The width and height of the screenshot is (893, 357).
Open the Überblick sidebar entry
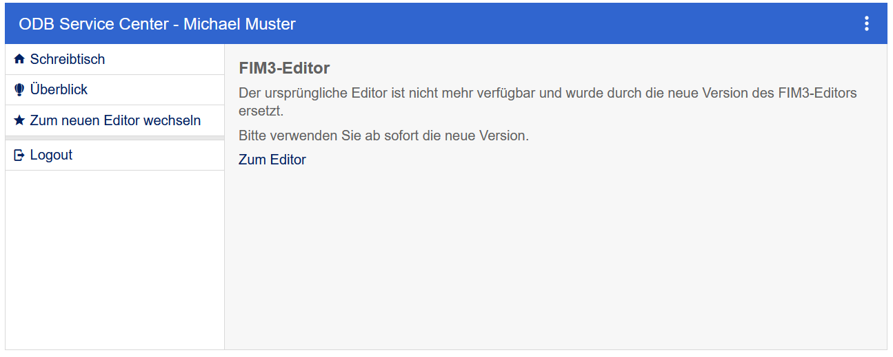[x=59, y=90]
